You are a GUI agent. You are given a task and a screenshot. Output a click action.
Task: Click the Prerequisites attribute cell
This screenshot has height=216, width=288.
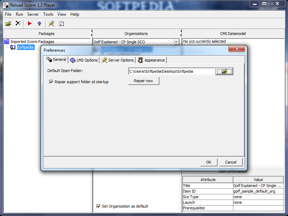(x=208, y=208)
